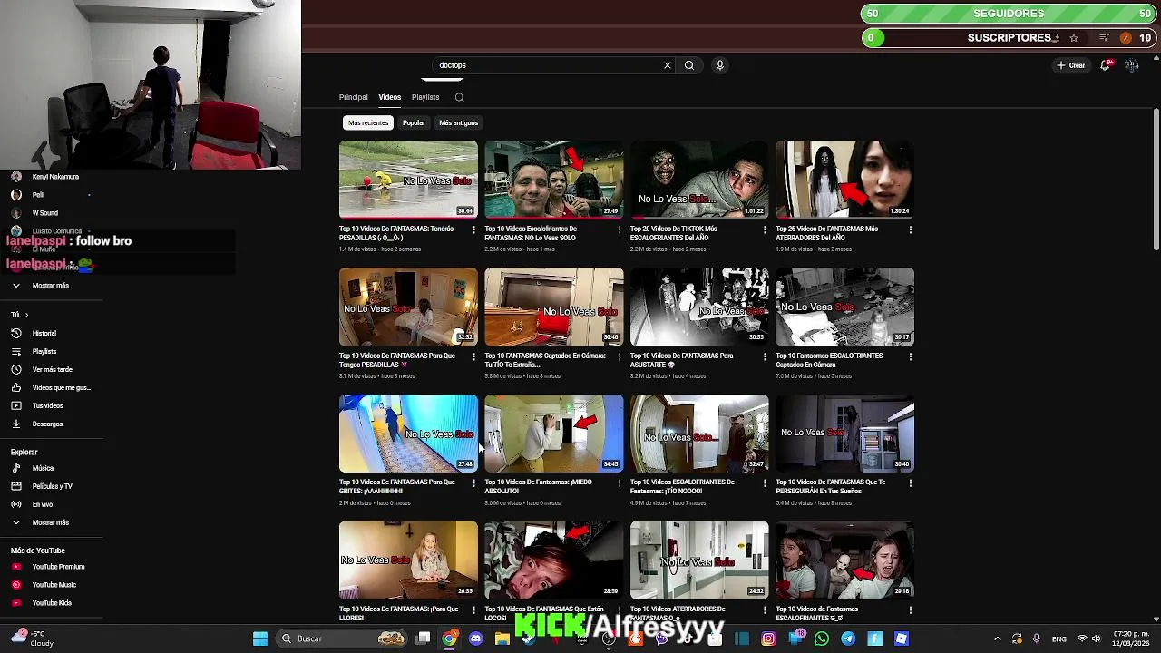Open Telegram from the taskbar

coord(847,638)
